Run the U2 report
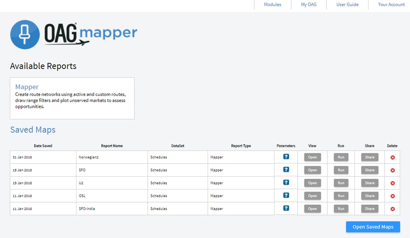 point(341,183)
